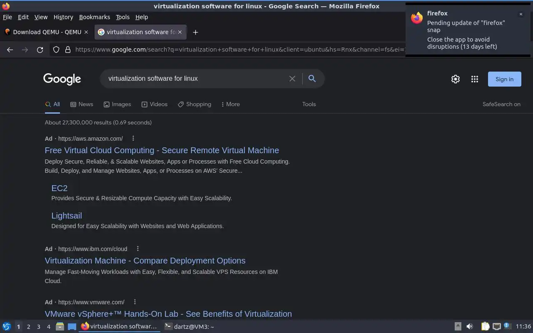
Task: Switch to workspace 4
Action: 48,327
